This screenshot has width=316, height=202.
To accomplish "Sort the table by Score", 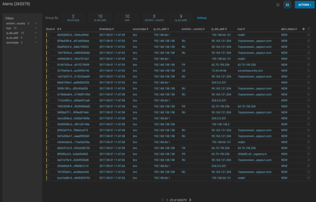I will click(50, 29).
